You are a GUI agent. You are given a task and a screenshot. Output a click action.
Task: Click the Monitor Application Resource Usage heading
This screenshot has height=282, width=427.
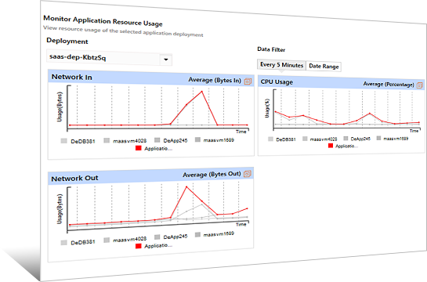103,21
